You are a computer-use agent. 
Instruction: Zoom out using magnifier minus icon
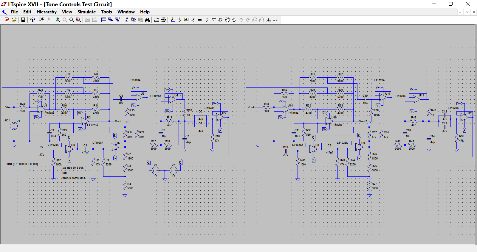(72, 20)
